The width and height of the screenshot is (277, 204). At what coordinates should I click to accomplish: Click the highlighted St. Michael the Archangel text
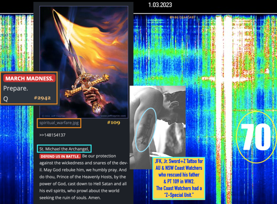click(64, 149)
